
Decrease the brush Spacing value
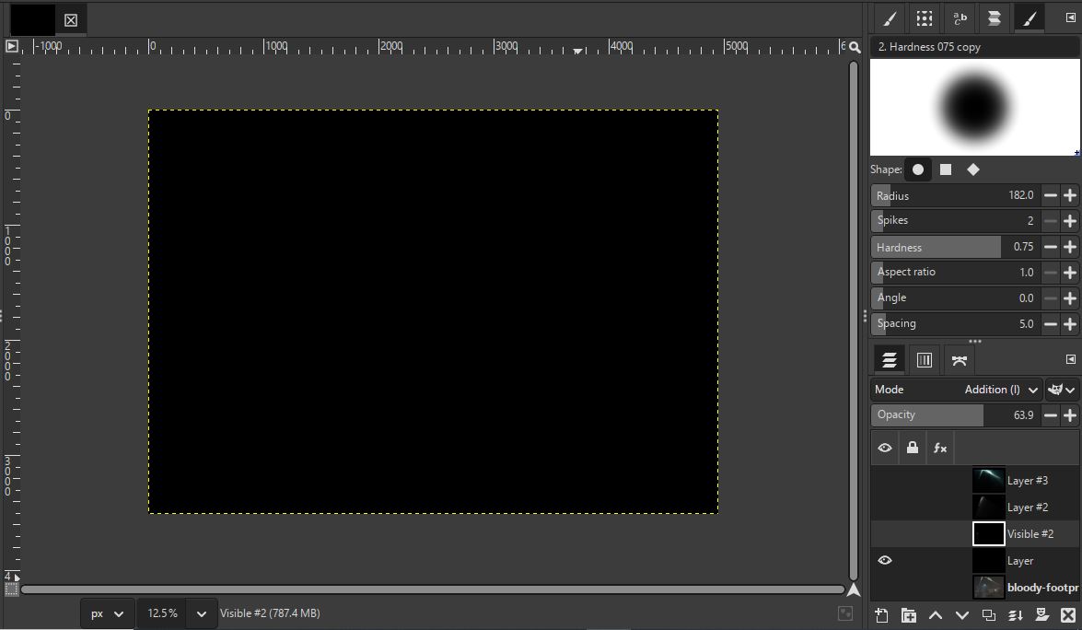1051,323
